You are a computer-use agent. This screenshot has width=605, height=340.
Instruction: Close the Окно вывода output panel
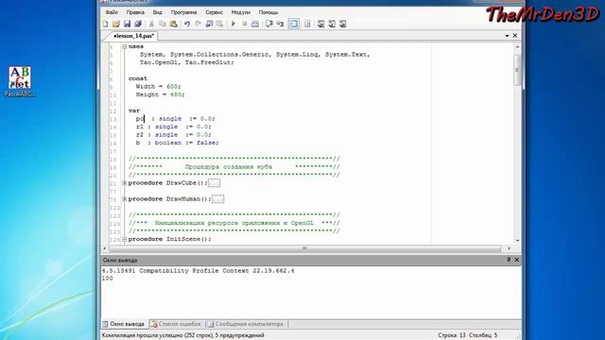(517, 260)
